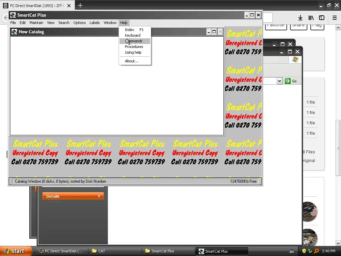Viewport: 341px width, 256px height.
Task: Open the browser downloads icon
Action: (300, 18)
